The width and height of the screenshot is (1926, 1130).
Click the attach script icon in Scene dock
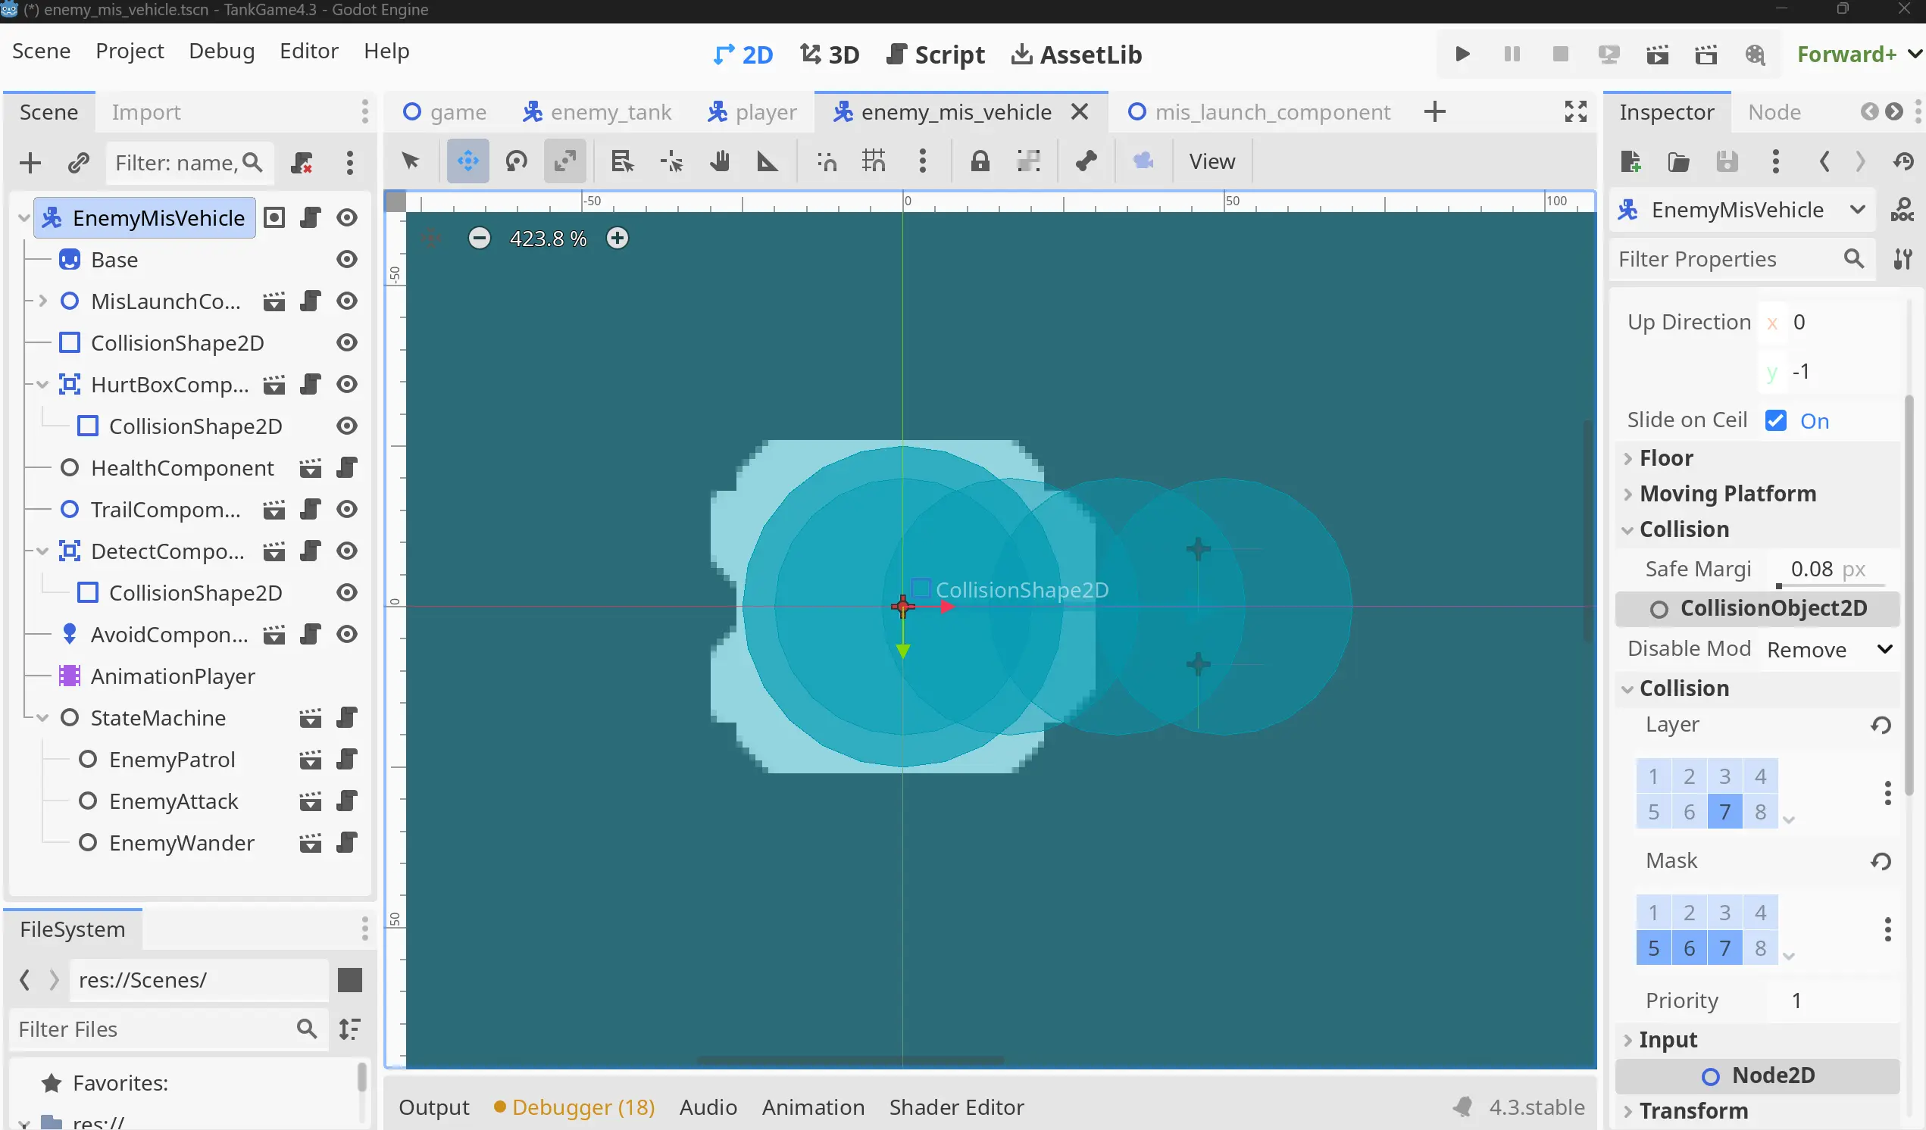302,163
